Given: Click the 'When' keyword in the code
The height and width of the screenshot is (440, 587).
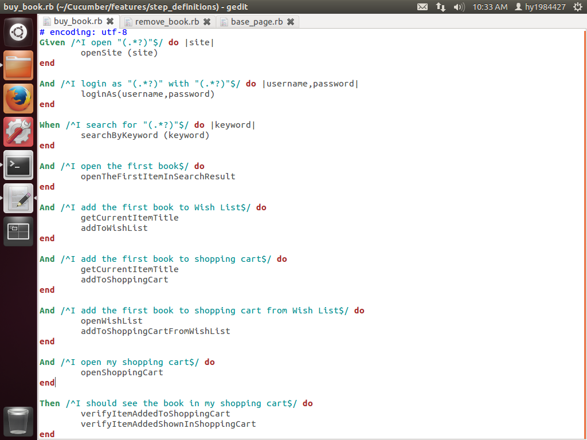Looking at the screenshot, I should click(x=49, y=124).
